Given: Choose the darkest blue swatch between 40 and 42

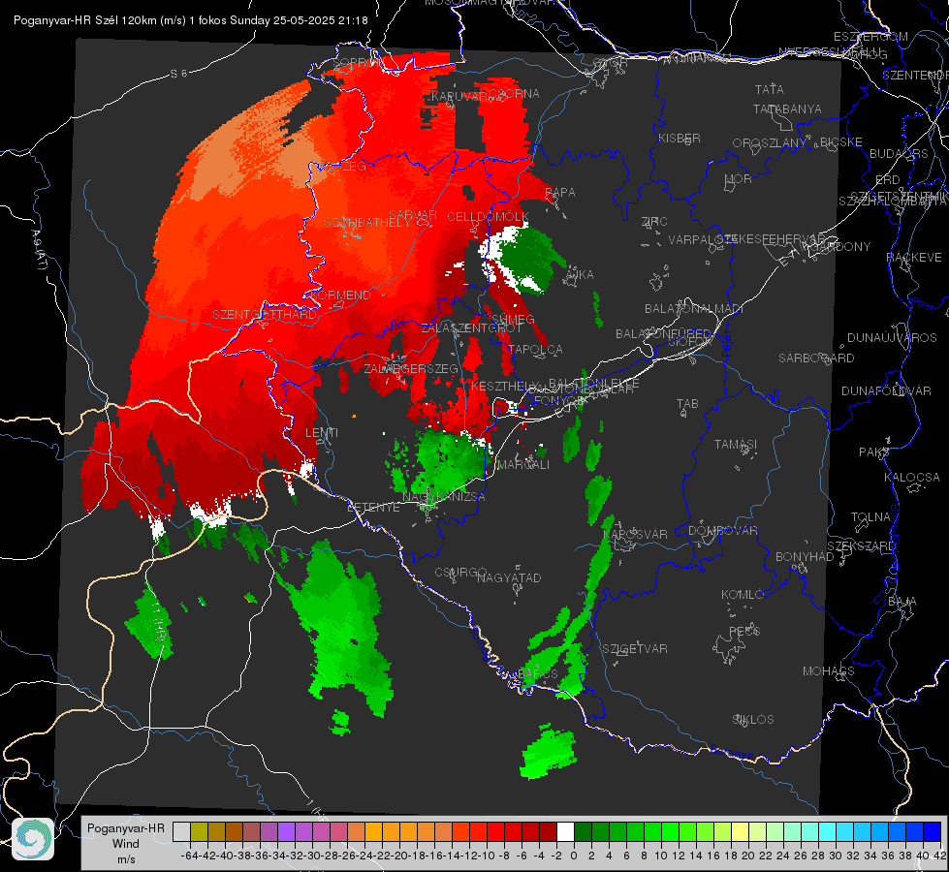Looking at the screenshot, I should 933,831.
